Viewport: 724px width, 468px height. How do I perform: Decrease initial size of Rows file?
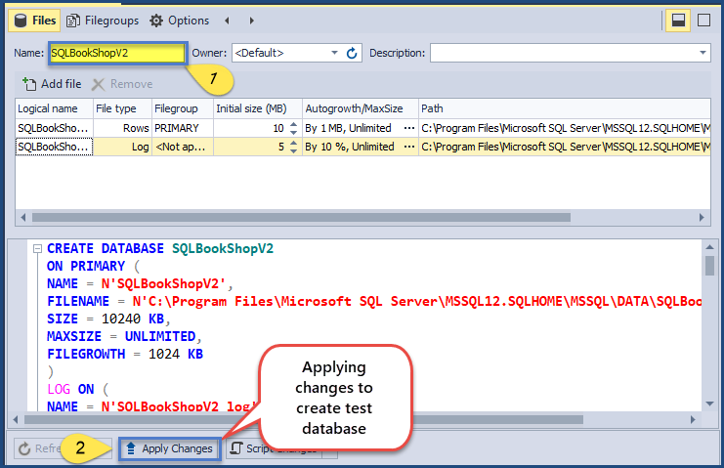pyautogui.click(x=294, y=133)
